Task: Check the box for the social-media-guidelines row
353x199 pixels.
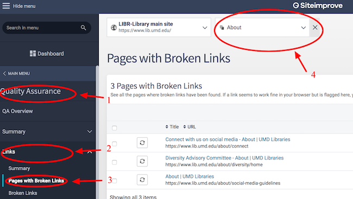Action: click(x=115, y=181)
